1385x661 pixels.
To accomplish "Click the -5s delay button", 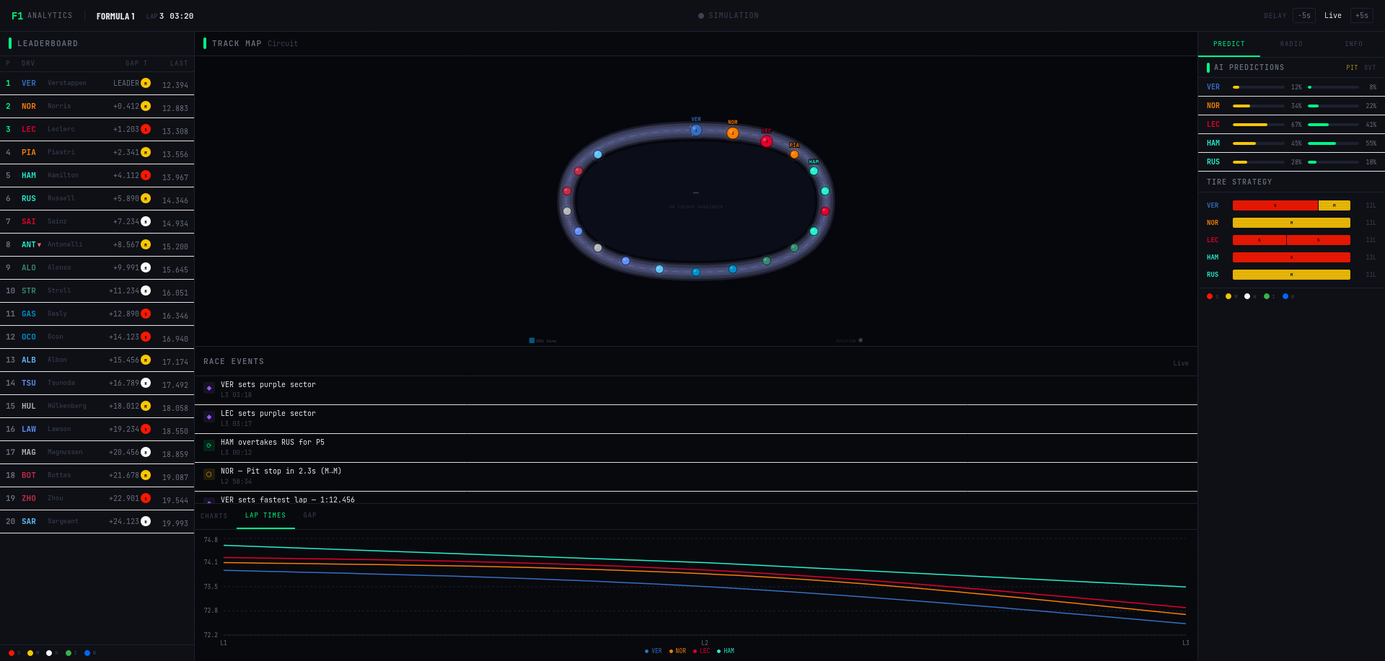I will tap(1304, 16).
